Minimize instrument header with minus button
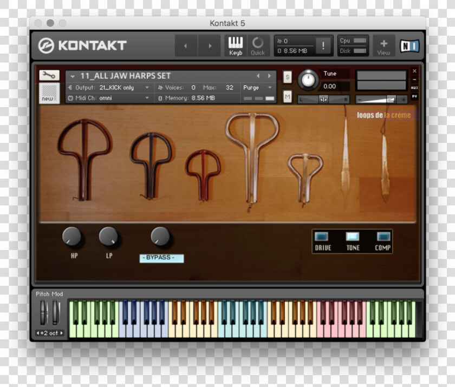 (414, 80)
